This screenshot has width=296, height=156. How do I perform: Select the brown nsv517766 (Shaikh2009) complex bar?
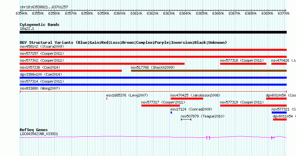point(209,71)
